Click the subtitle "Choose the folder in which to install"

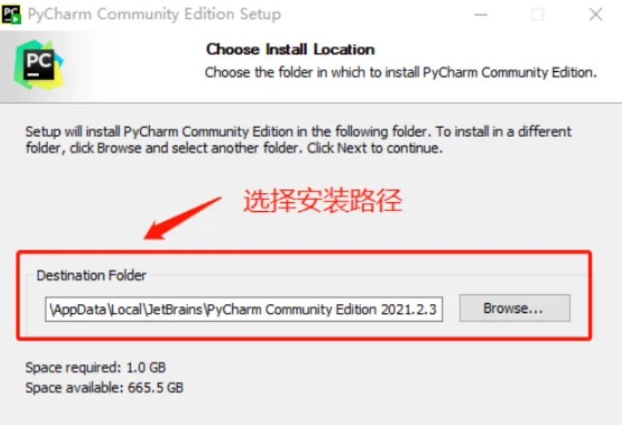(311, 73)
